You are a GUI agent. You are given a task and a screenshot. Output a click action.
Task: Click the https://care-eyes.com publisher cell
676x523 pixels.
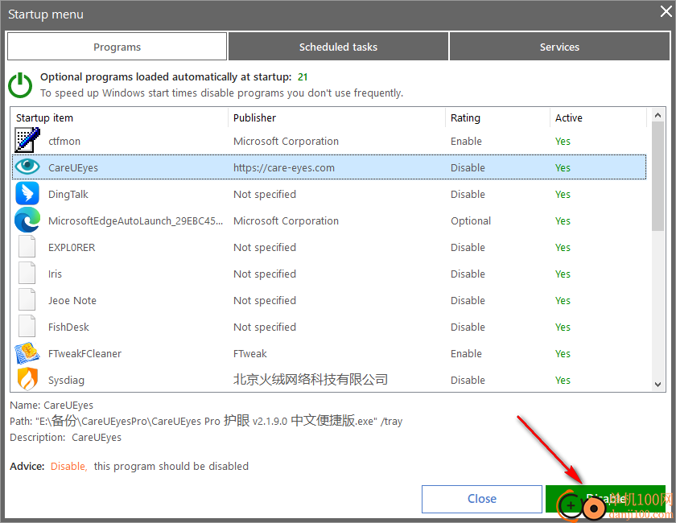[x=283, y=167]
